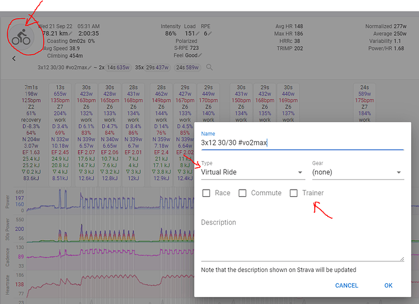Edit the distance with the pencil next to 78.21 km
The image size is (419, 304).
point(71,33)
